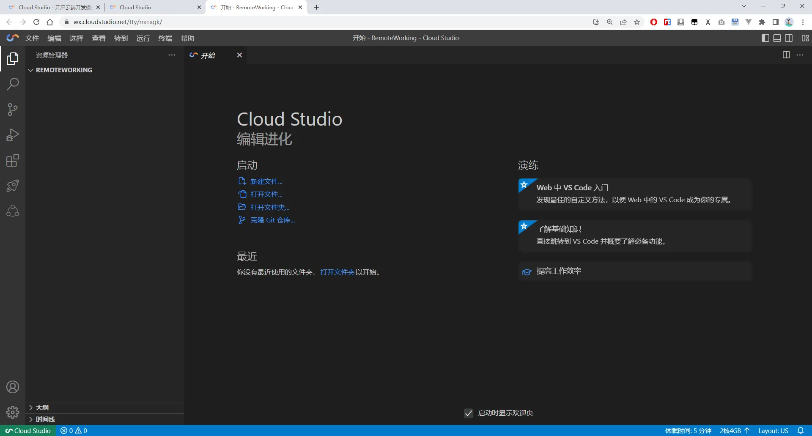Open the Manage settings gear
Screen dimensions: 812x436
(13, 412)
